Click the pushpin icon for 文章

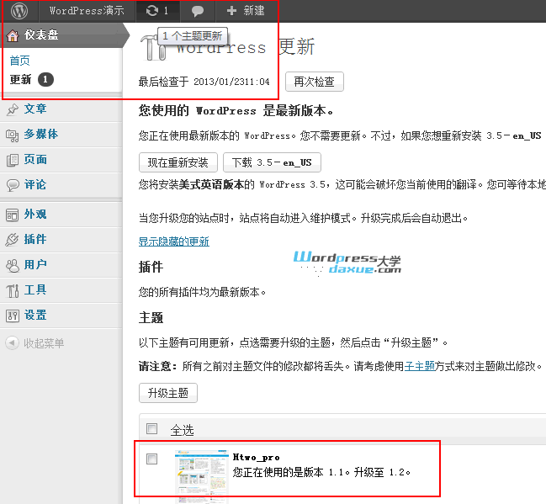point(13,109)
